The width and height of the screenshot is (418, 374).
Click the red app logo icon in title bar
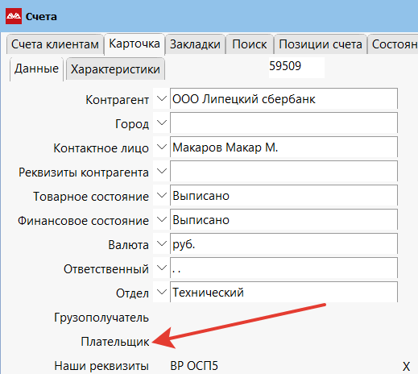click(14, 16)
